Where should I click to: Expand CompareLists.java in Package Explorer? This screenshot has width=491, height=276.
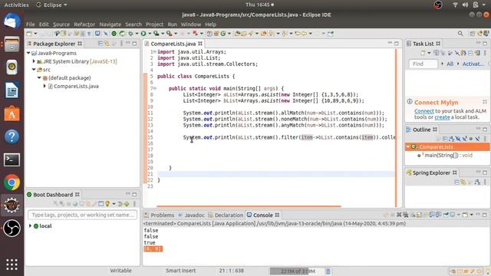(44, 86)
